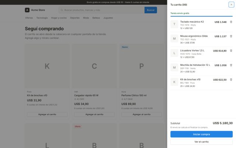Screen dimensions: 236x148
Task: Remove Licuadora Vortex 1,5 L via trash icon
Action: coord(231,51)
